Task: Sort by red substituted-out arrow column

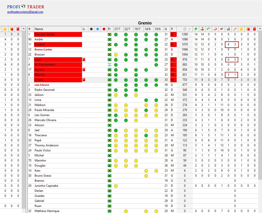Action: tap(215, 29)
